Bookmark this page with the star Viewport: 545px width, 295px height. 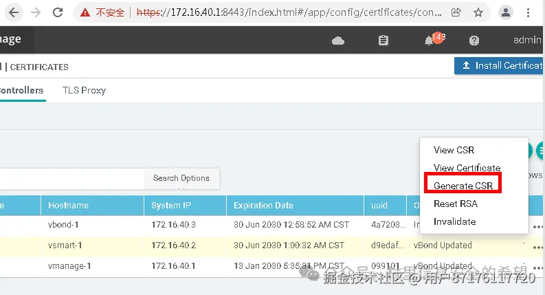(x=478, y=13)
